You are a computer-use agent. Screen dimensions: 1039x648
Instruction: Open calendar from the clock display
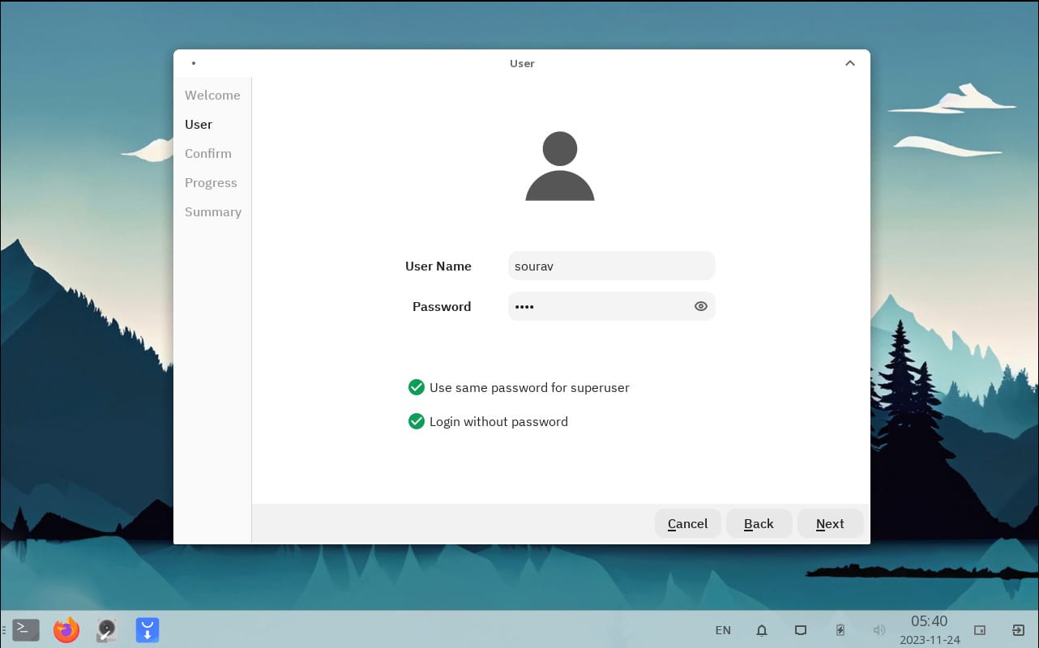929,629
